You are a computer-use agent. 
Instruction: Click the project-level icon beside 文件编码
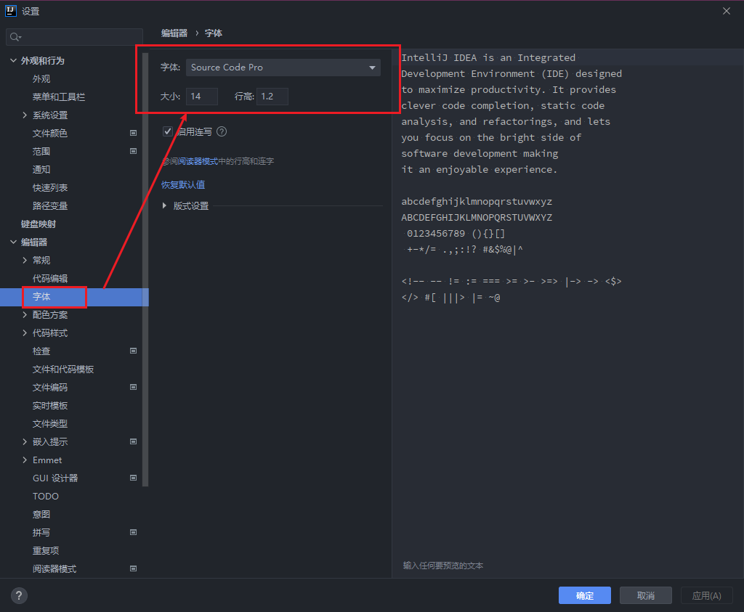(x=134, y=387)
